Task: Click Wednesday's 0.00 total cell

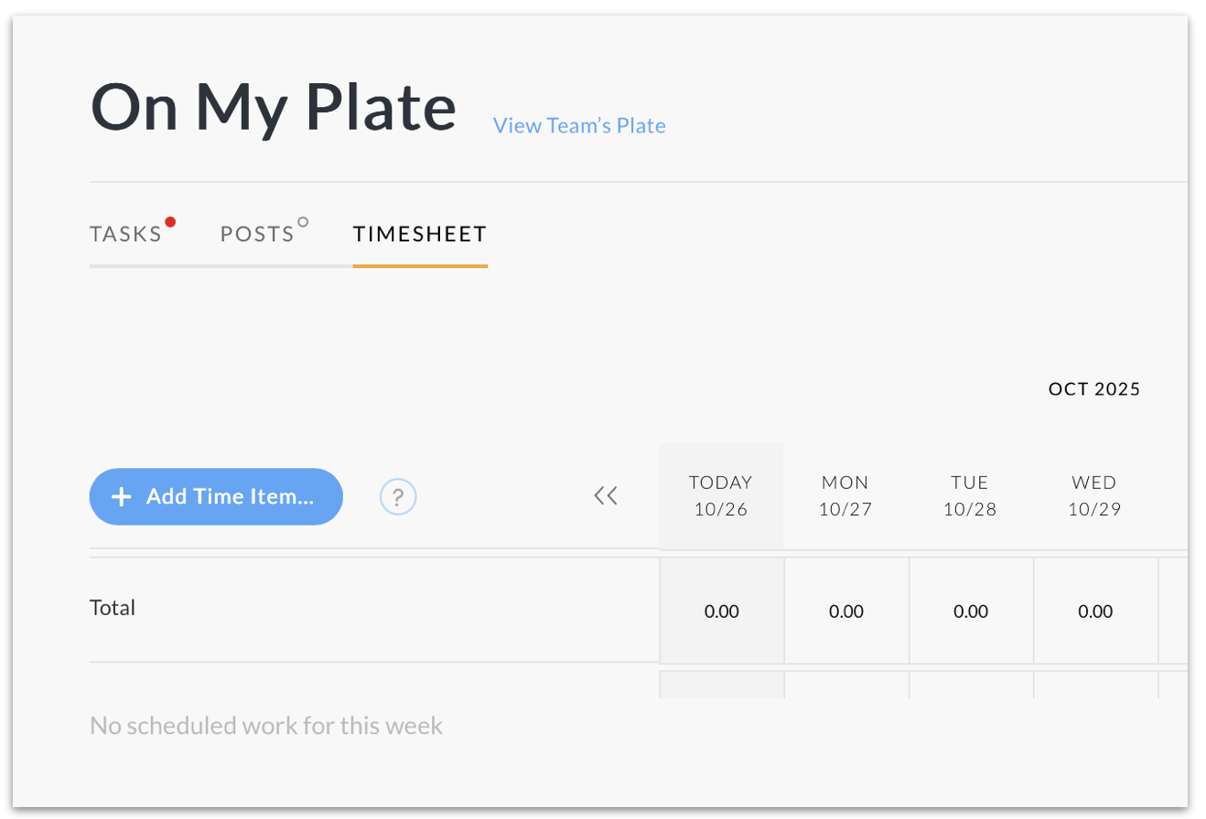Action: [1095, 612]
